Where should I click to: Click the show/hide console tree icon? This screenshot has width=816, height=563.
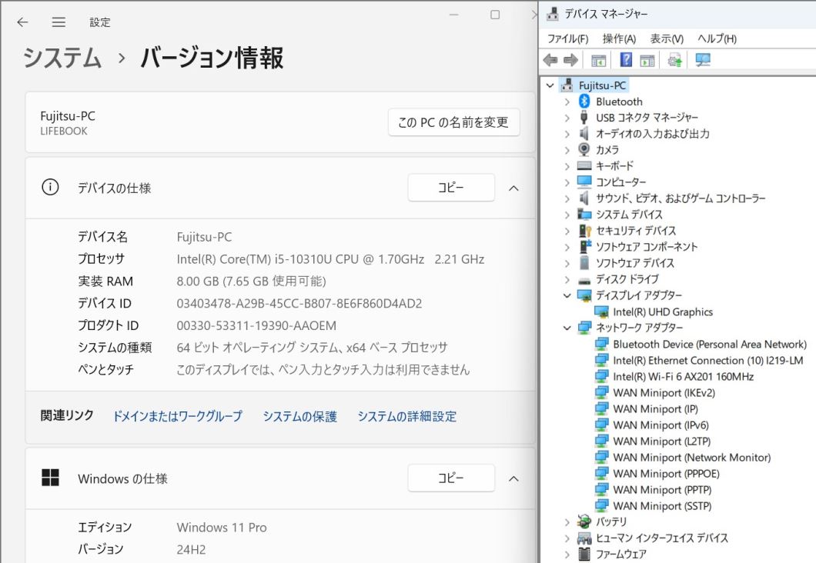598,60
